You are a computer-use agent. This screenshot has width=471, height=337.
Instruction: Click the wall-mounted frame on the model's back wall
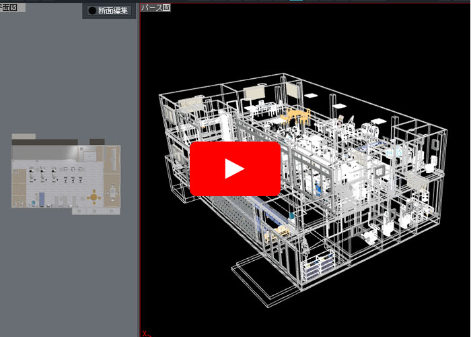coord(256,92)
